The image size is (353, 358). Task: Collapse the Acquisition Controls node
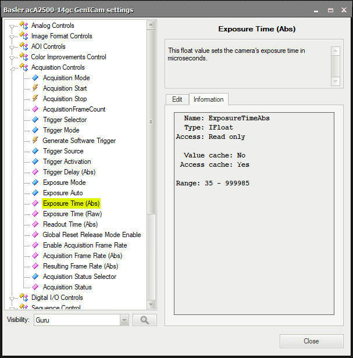click(12, 69)
